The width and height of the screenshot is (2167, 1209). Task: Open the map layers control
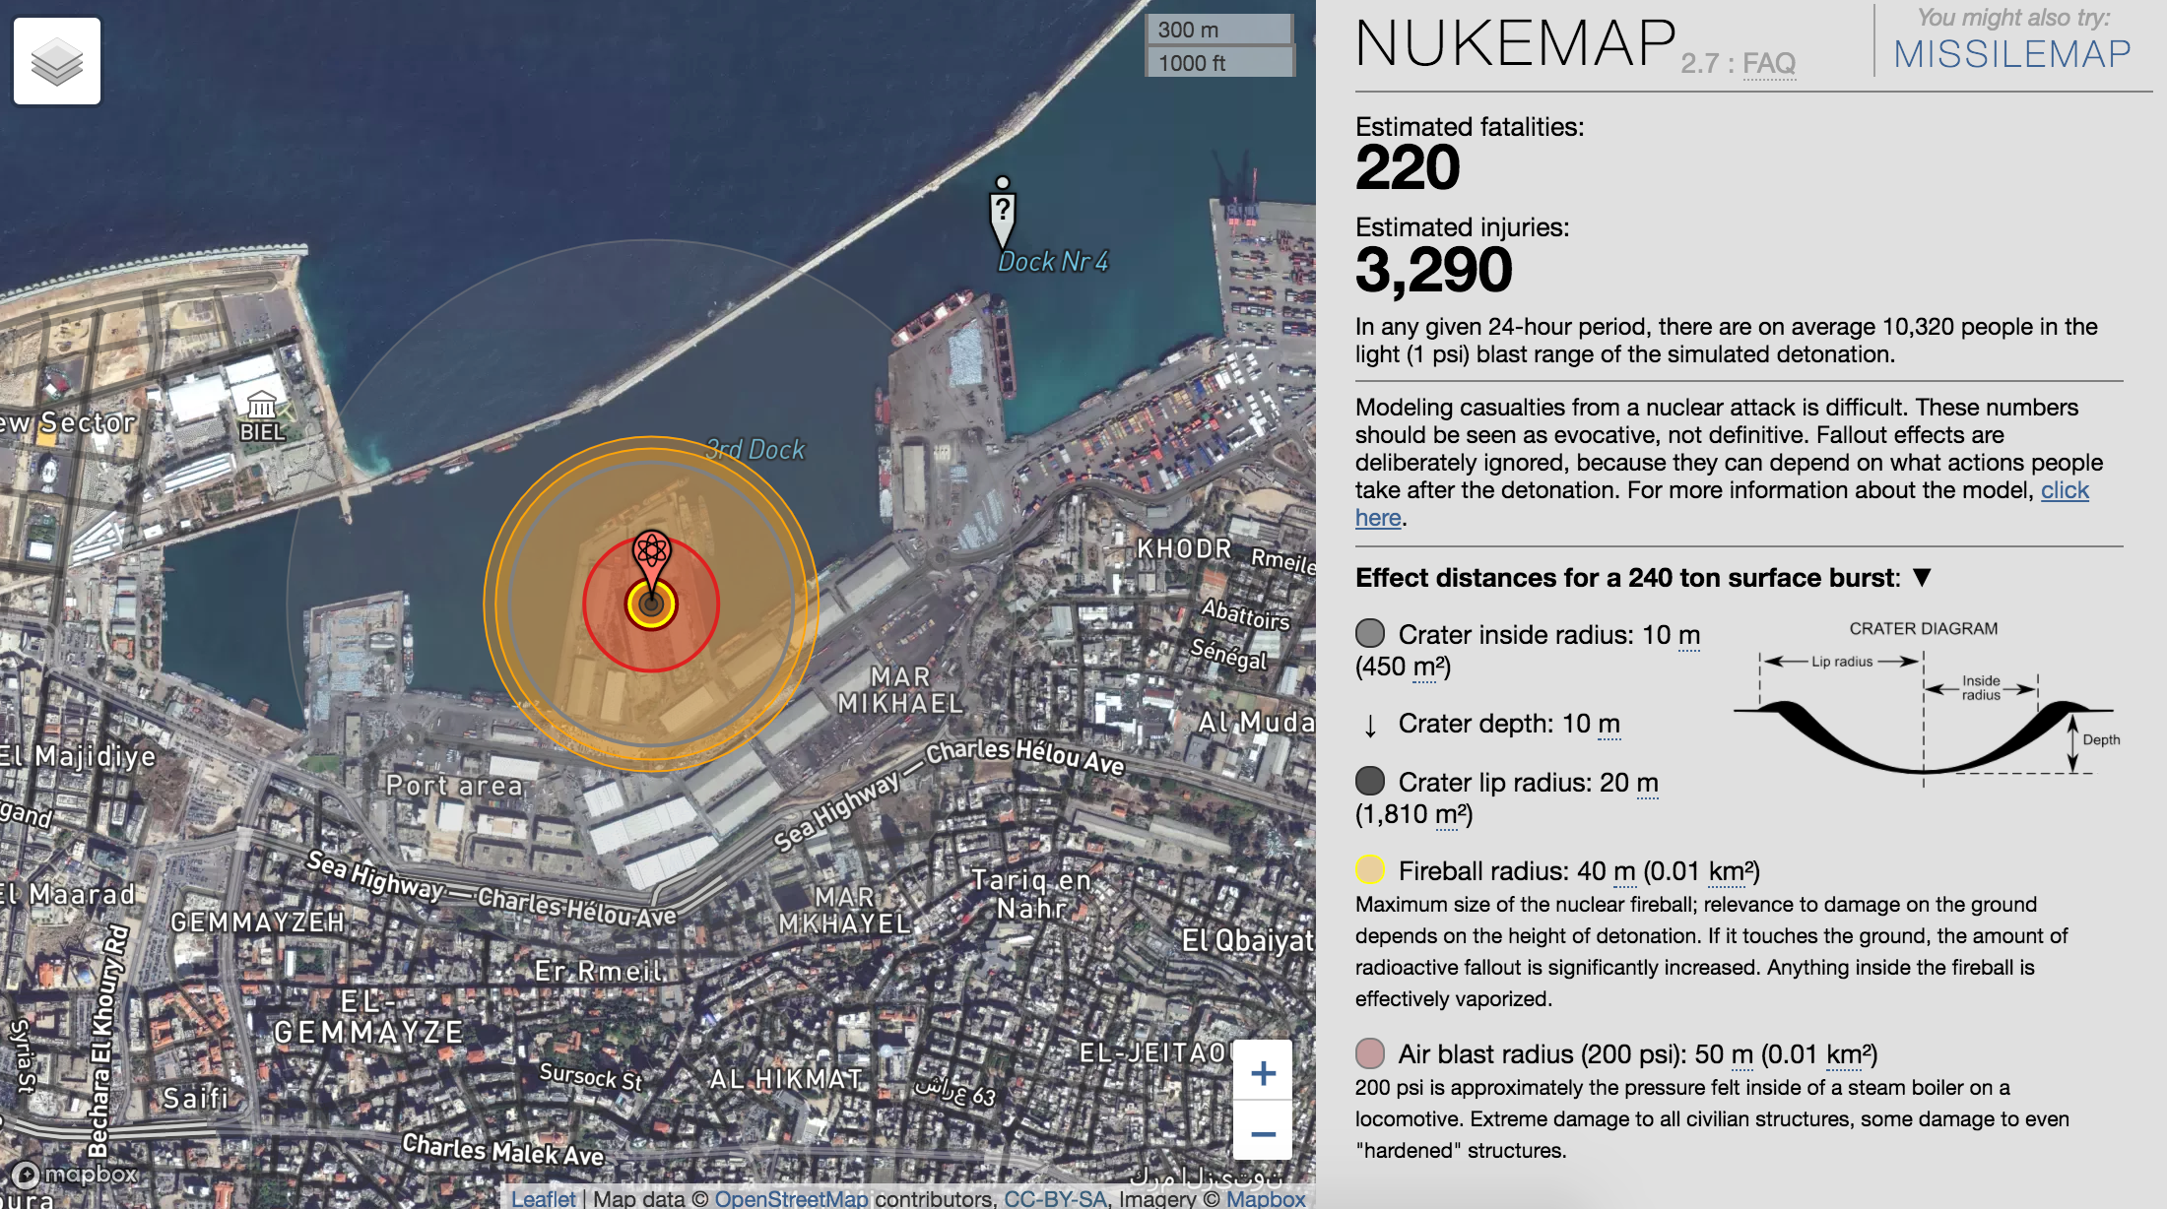[57, 61]
